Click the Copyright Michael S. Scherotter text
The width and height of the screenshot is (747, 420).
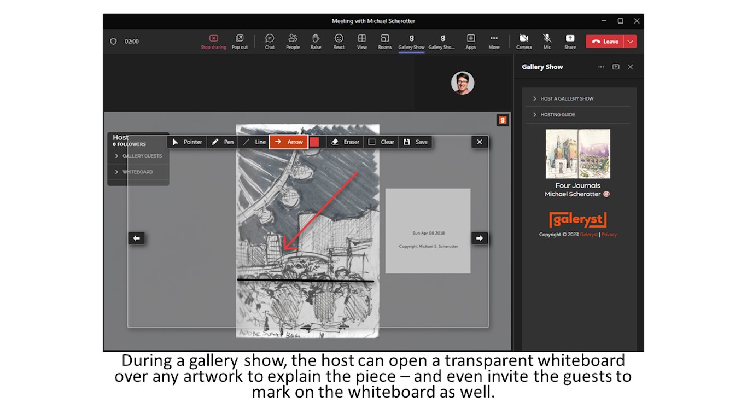(x=428, y=247)
